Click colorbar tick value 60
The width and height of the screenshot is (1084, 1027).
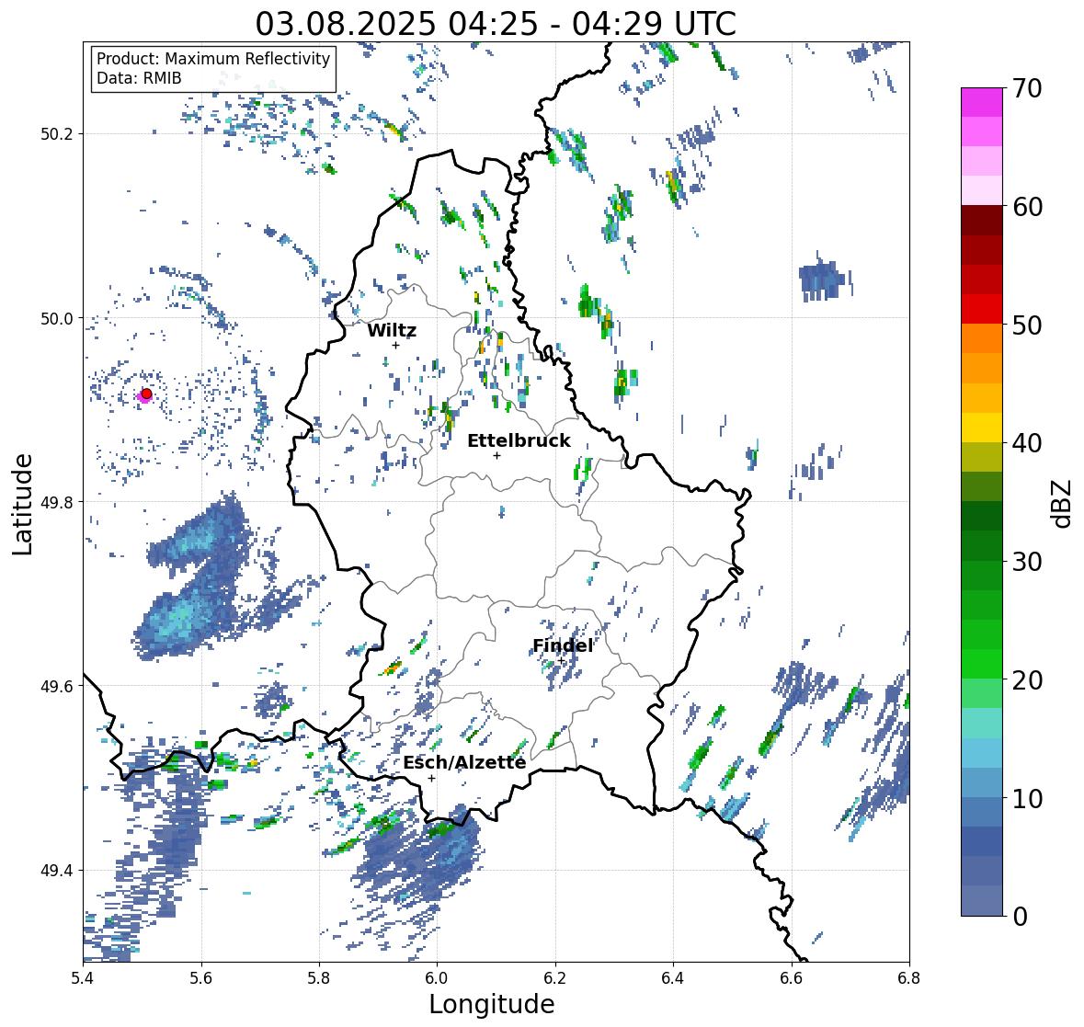click(x=1027, y=207)
